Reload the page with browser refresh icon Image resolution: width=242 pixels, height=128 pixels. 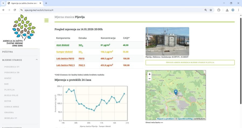click(15, 10)
